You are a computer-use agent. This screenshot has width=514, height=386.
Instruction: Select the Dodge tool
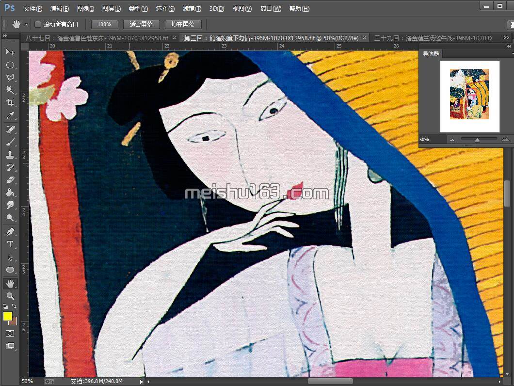point(10,217)
